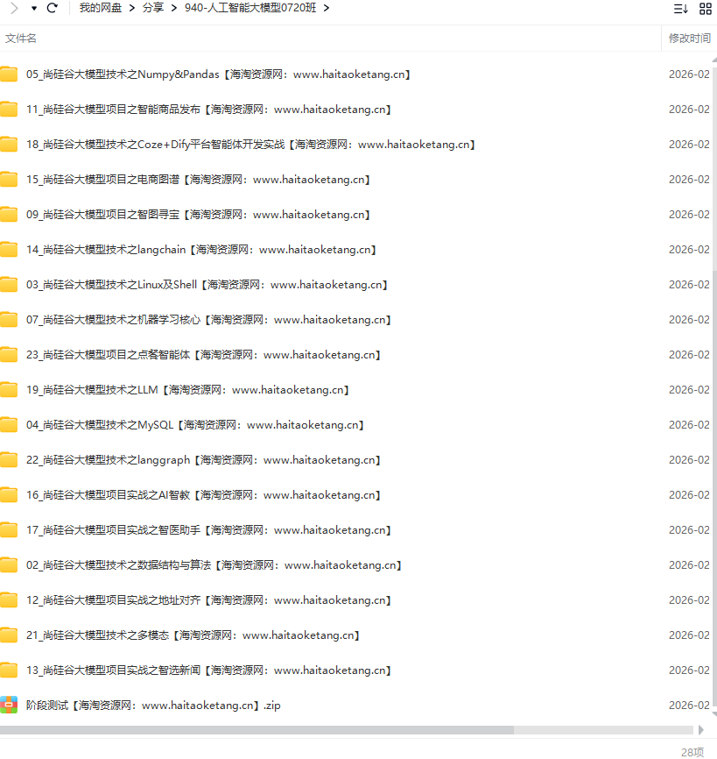717x759 pixels.
Task: Open the navigation history dropdown arrow
Action: pyautogui.click(x=33, y=8)
